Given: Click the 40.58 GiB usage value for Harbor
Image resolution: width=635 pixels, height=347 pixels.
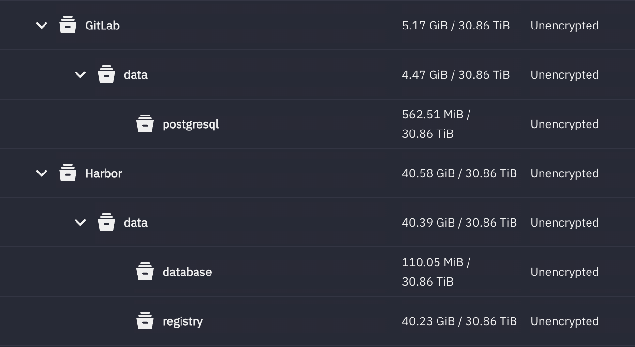Looking at the screenshot, I should click(x=459, y=173).
